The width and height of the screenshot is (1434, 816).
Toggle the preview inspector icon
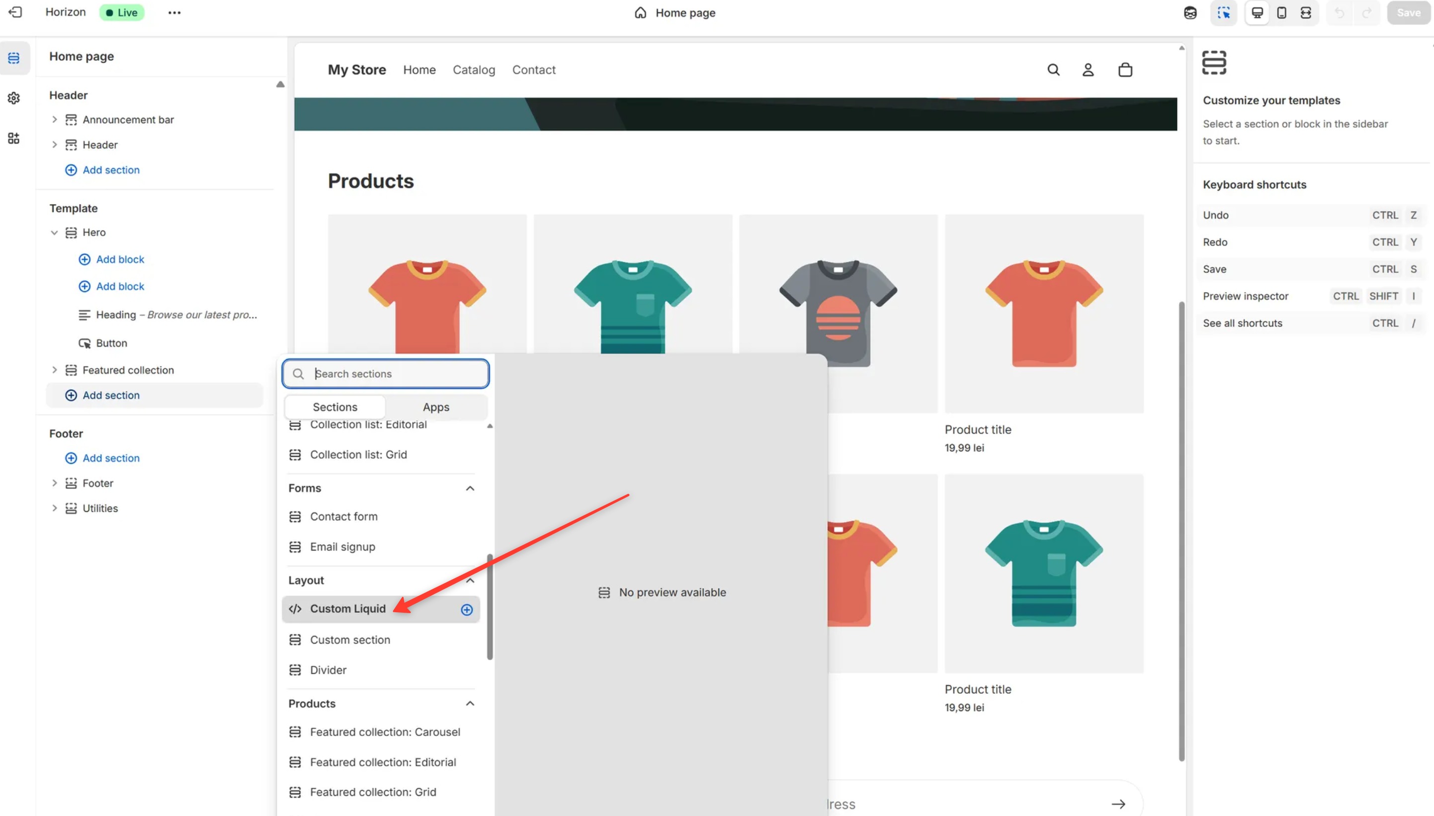1223,12
